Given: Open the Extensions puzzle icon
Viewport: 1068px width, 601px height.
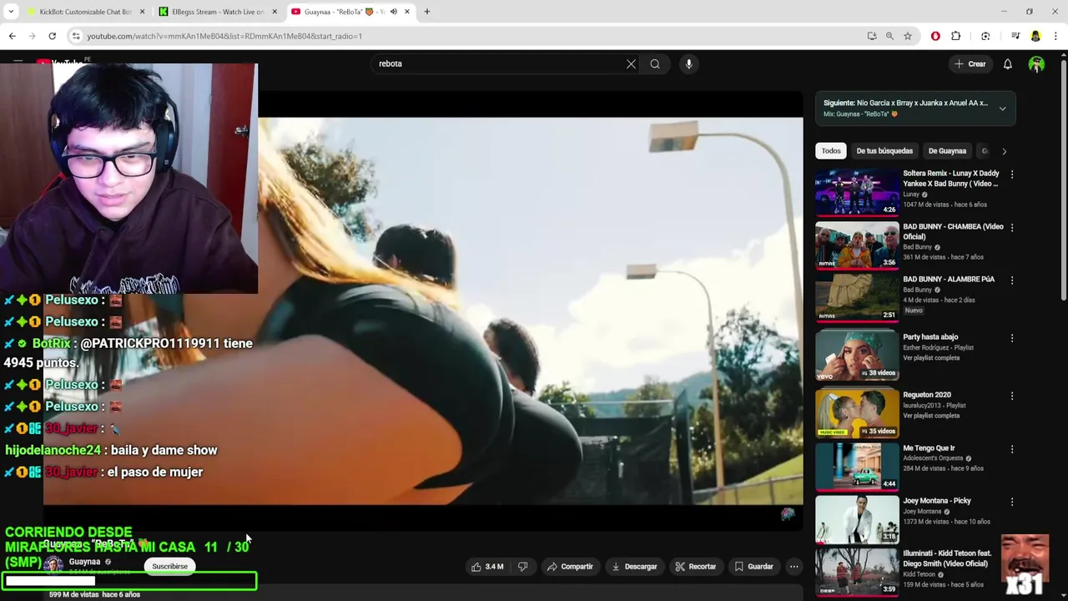Looking at the screenshot, I should tap(956, 36).
